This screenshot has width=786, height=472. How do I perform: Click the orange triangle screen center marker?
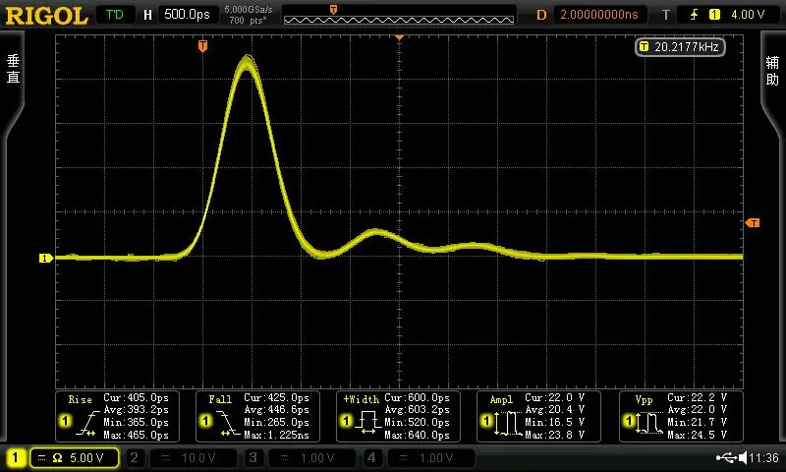tap(399, 37)
